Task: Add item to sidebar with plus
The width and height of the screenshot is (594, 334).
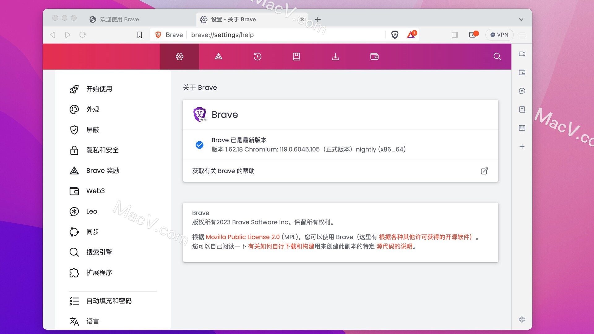Action: click(522, 147)
